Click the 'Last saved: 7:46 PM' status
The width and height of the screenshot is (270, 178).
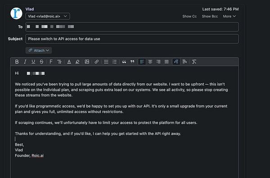coord(220,9)
